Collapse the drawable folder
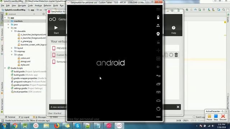The image size is (230, 129). click(12, 31)
